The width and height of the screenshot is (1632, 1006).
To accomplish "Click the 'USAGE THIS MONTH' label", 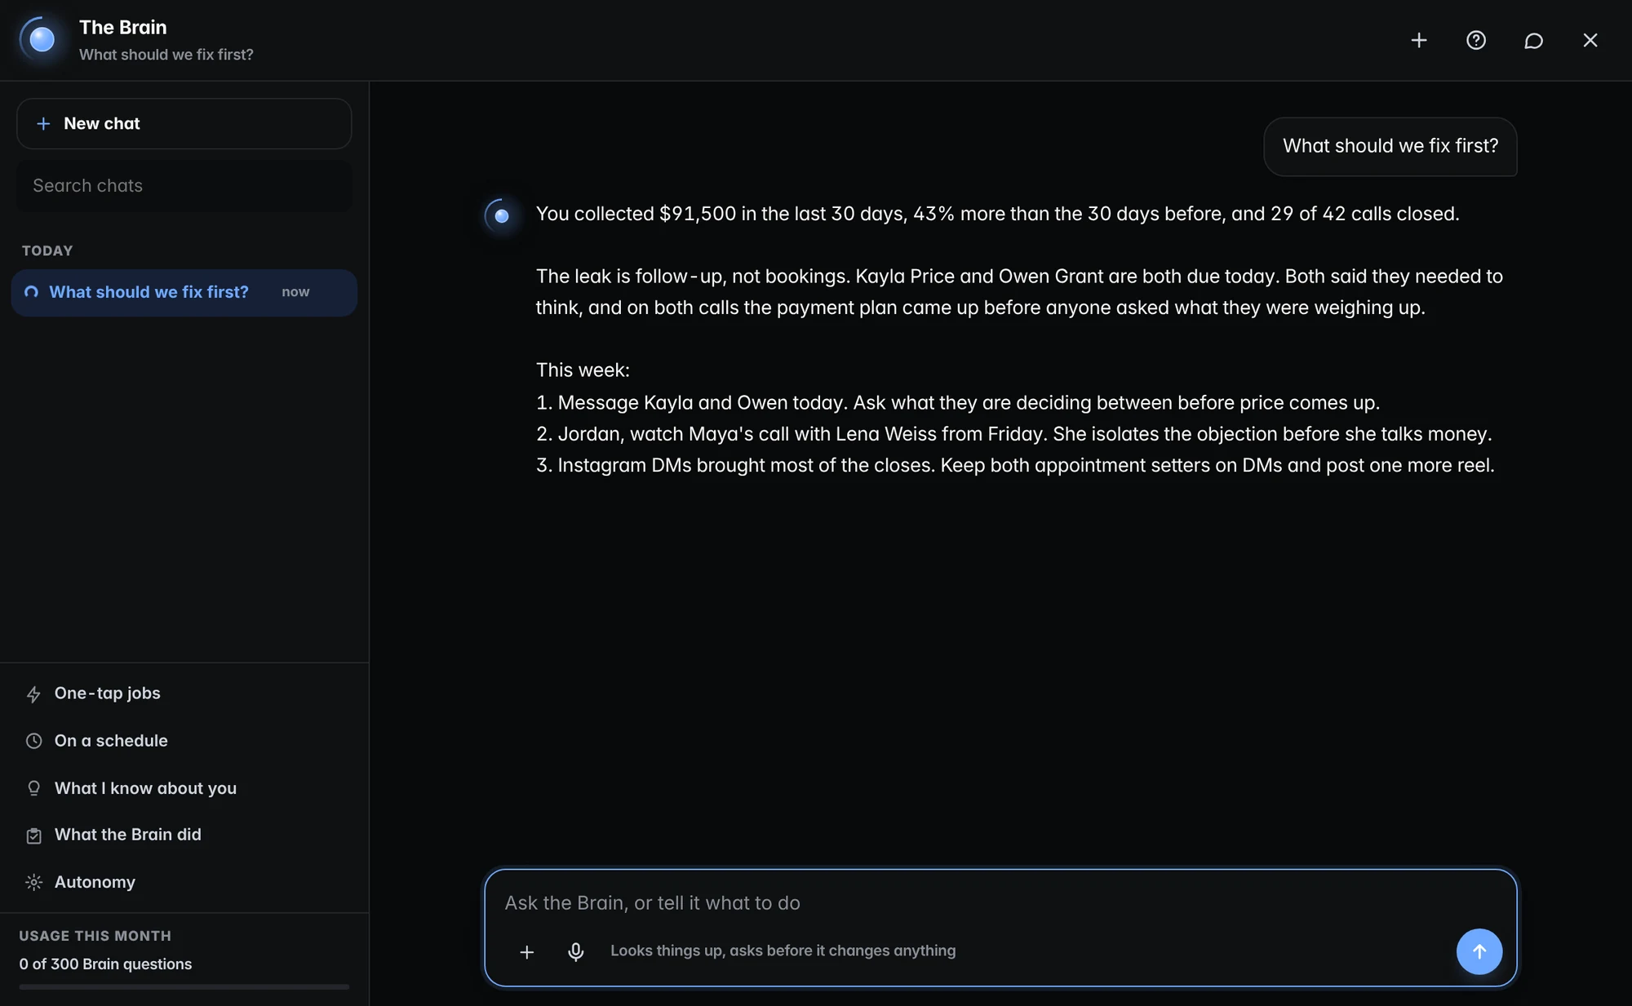I will tap(95, 936).
